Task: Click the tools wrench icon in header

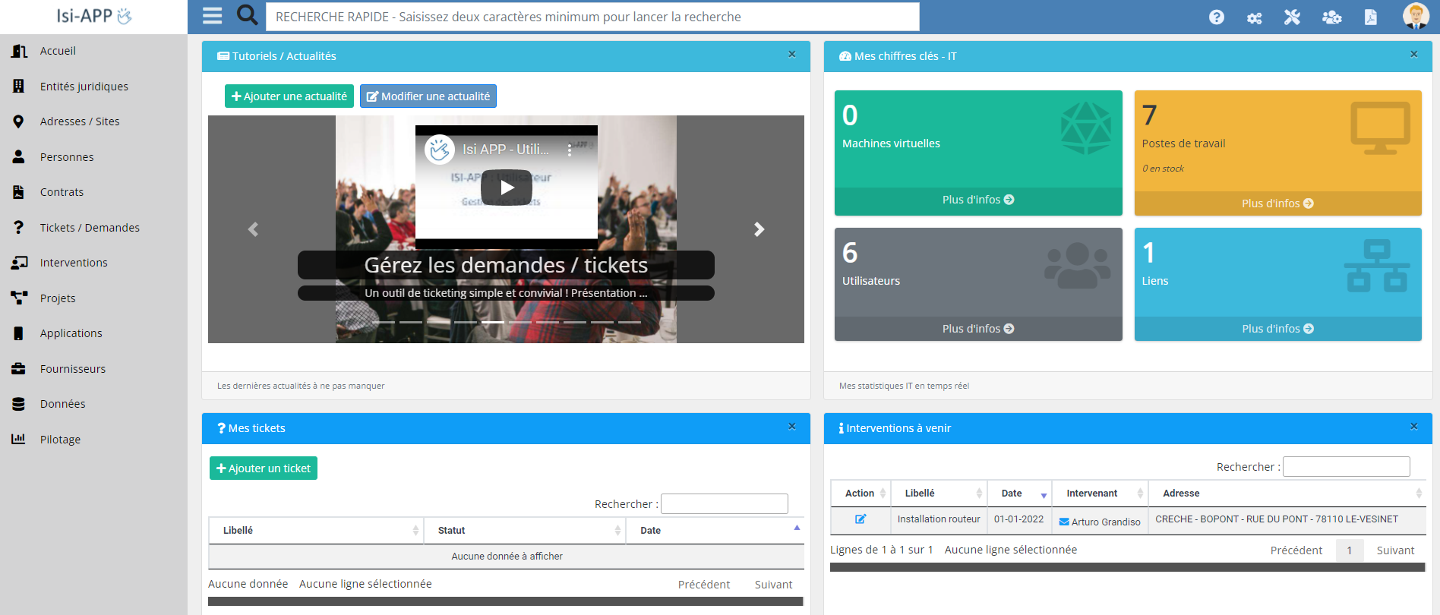Action: point(1292,17)
